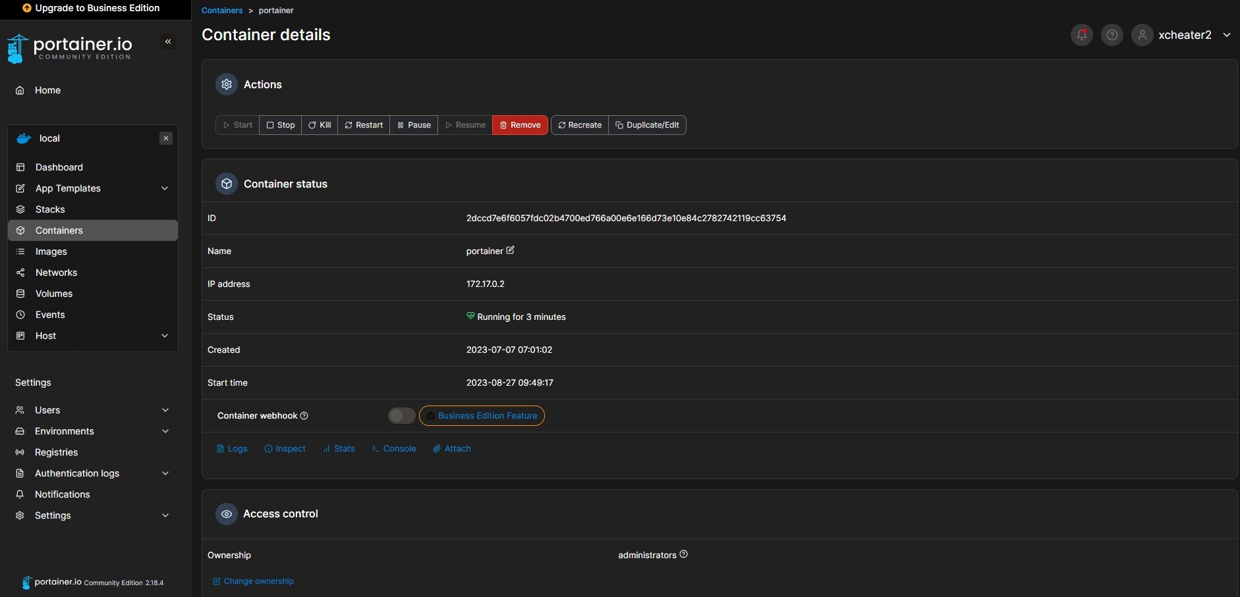The image size is (1240, 597).
Task: Restart the container
Action: coord(364,125)
